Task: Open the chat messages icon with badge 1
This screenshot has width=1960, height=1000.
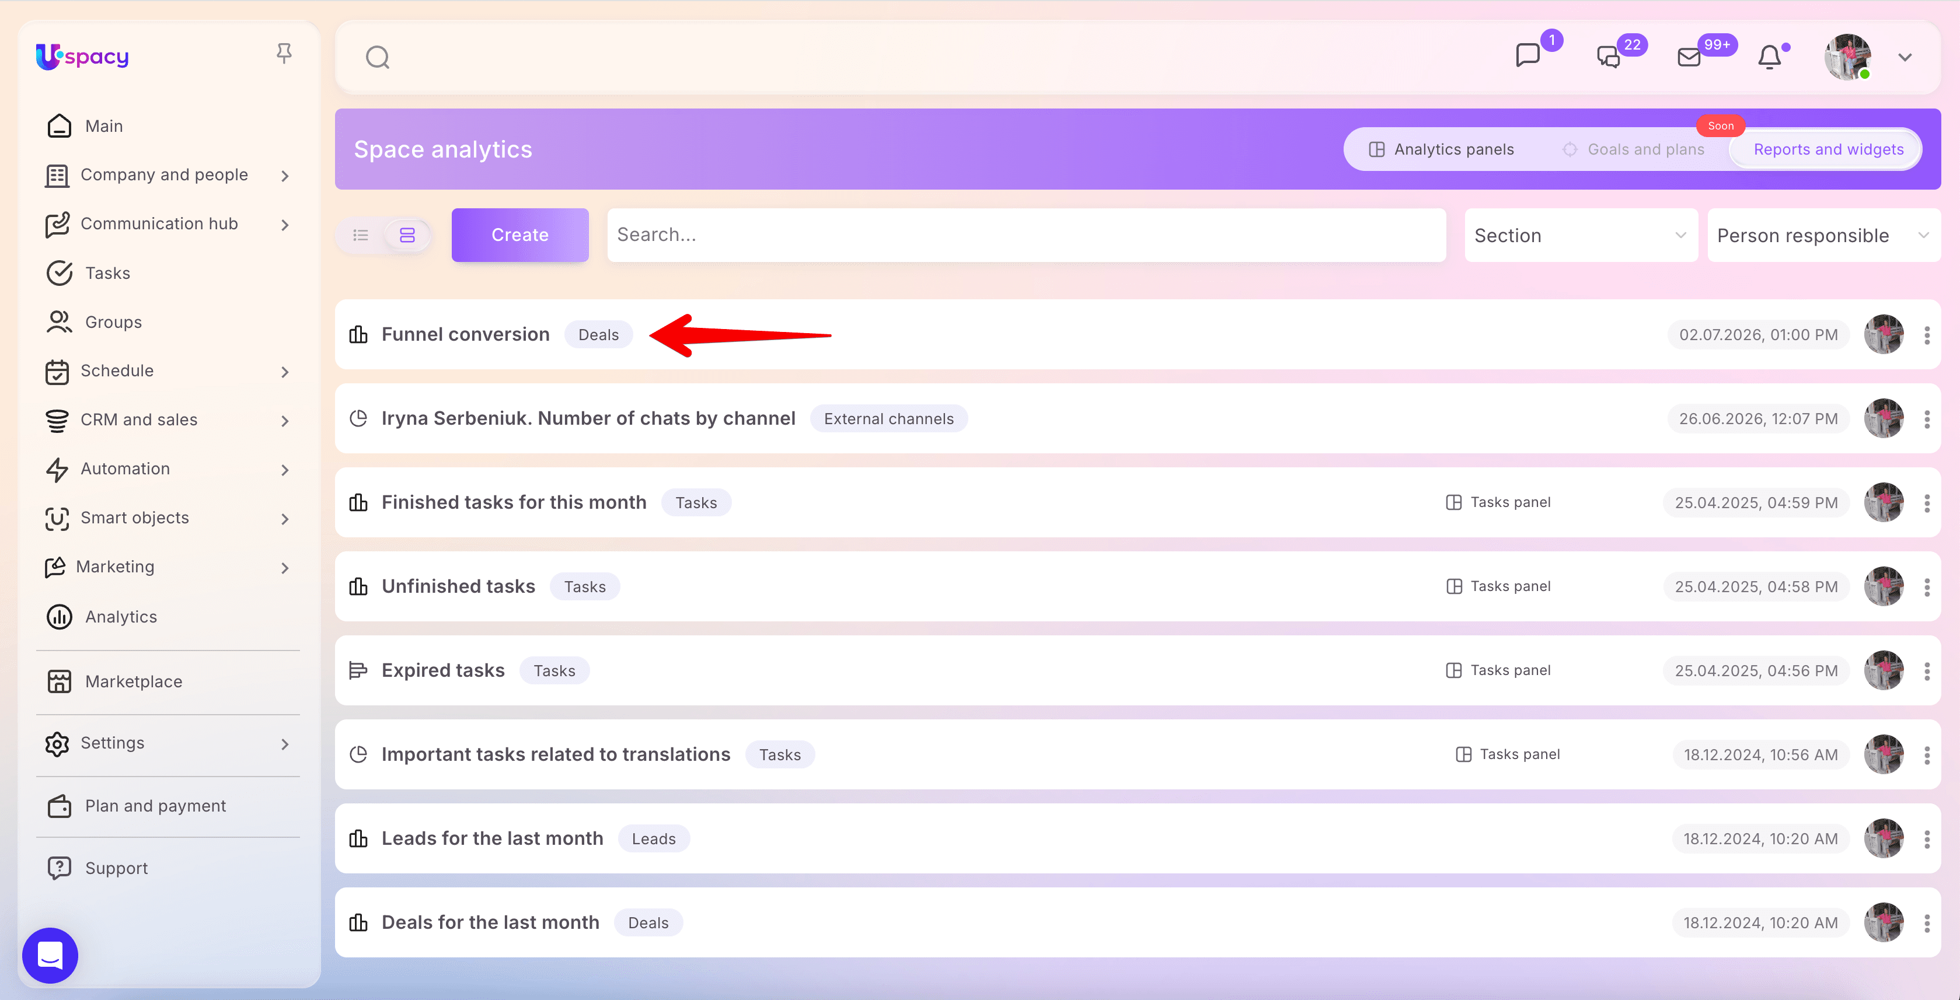Action: 1527,55
